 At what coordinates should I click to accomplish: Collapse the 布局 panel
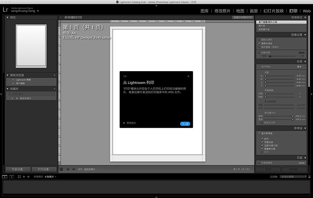tap(305, 62)
